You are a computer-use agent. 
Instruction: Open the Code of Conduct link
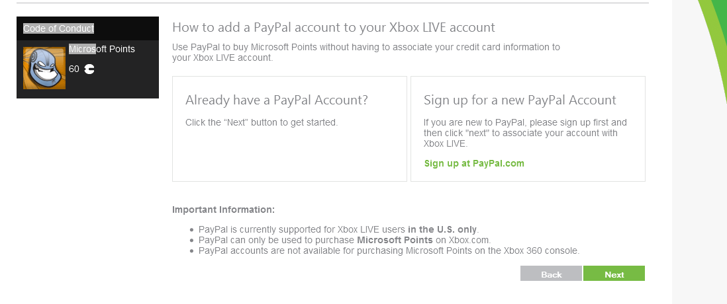click(58, 28)
